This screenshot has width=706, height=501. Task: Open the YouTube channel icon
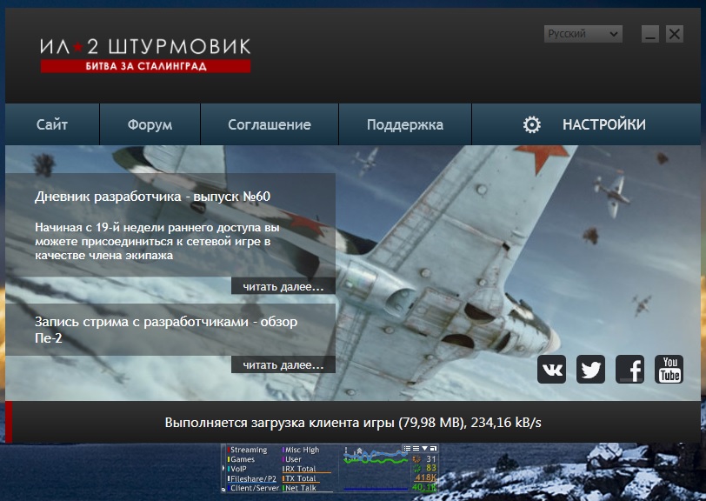pyautogui.click(x=669, y=370)
